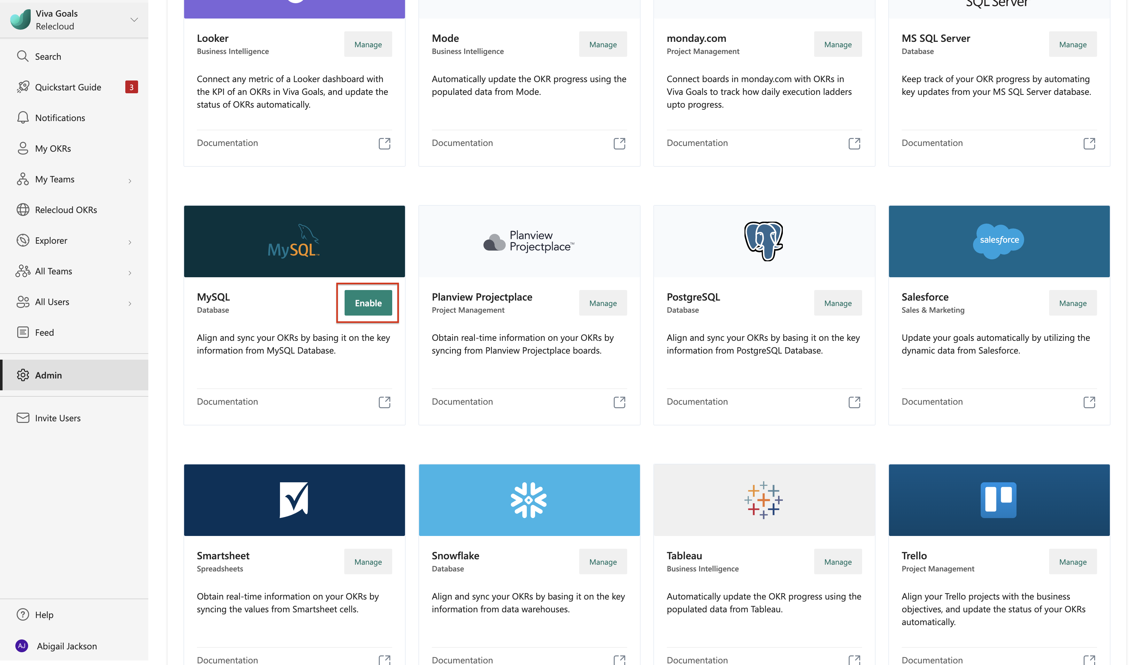1145x665 pixels.
Task: Open Planview Projectplace documentation external icon
Action: (619, 402)
